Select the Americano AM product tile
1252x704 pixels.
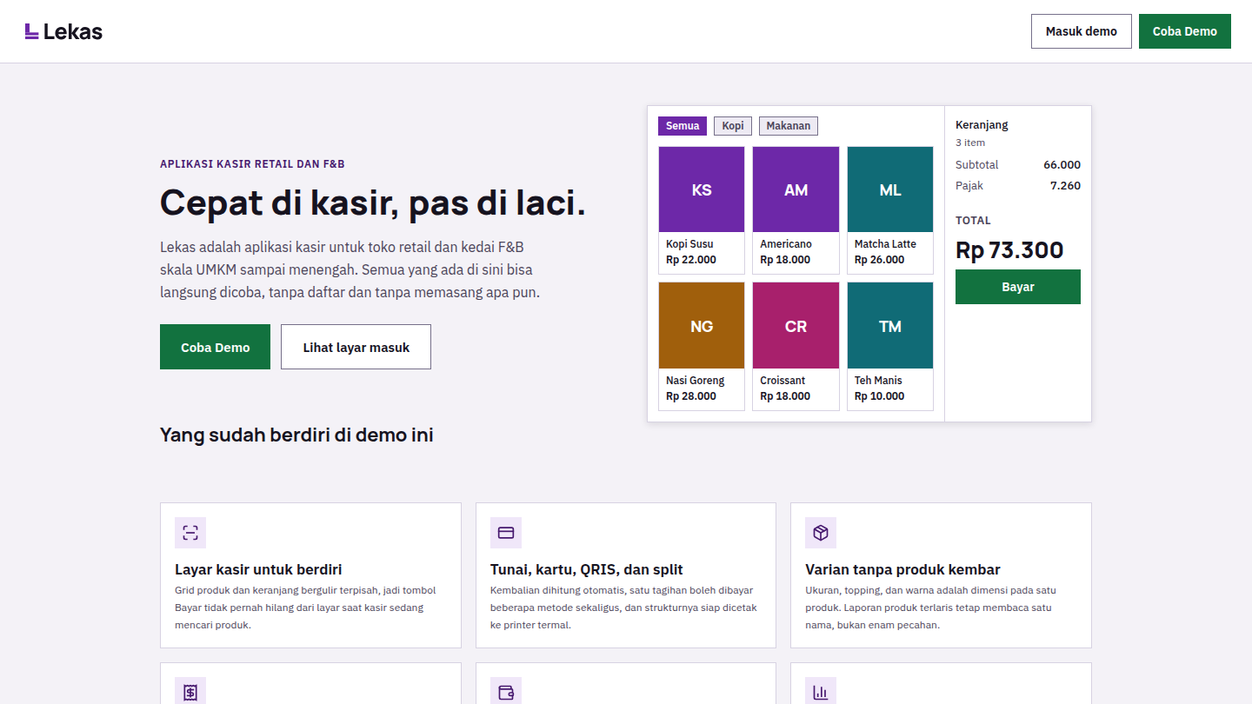796,210
